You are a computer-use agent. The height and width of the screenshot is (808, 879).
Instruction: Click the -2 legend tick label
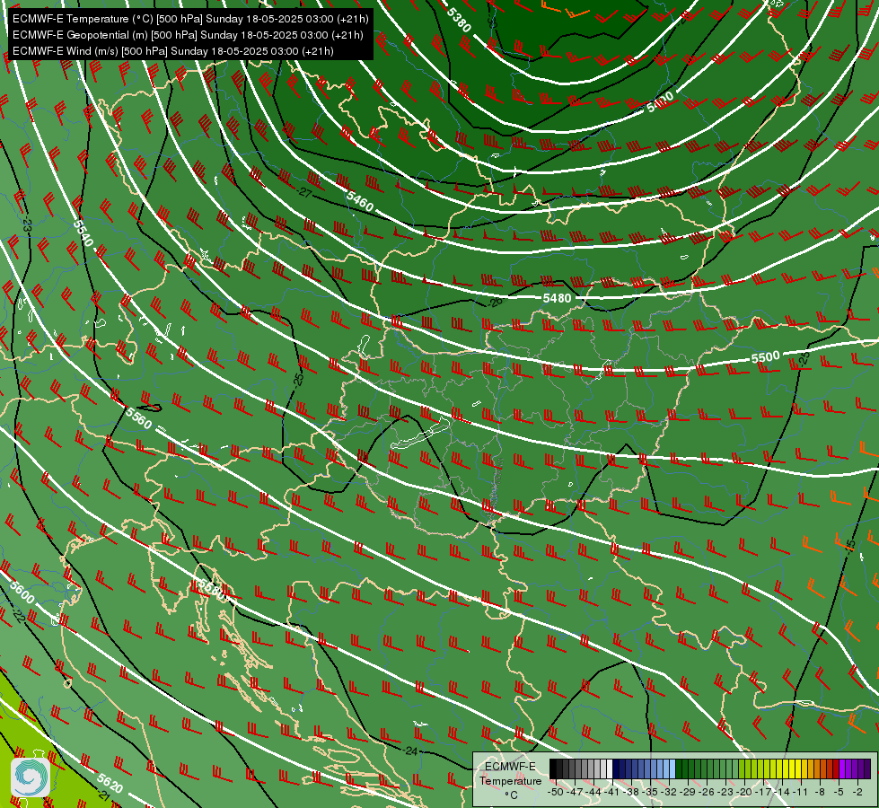857,793
